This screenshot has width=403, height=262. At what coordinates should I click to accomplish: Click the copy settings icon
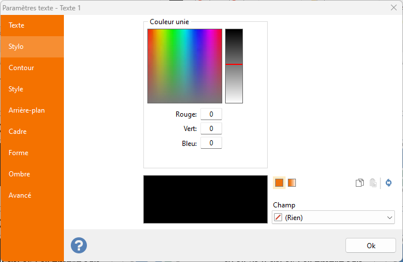(x=360, y=183)
